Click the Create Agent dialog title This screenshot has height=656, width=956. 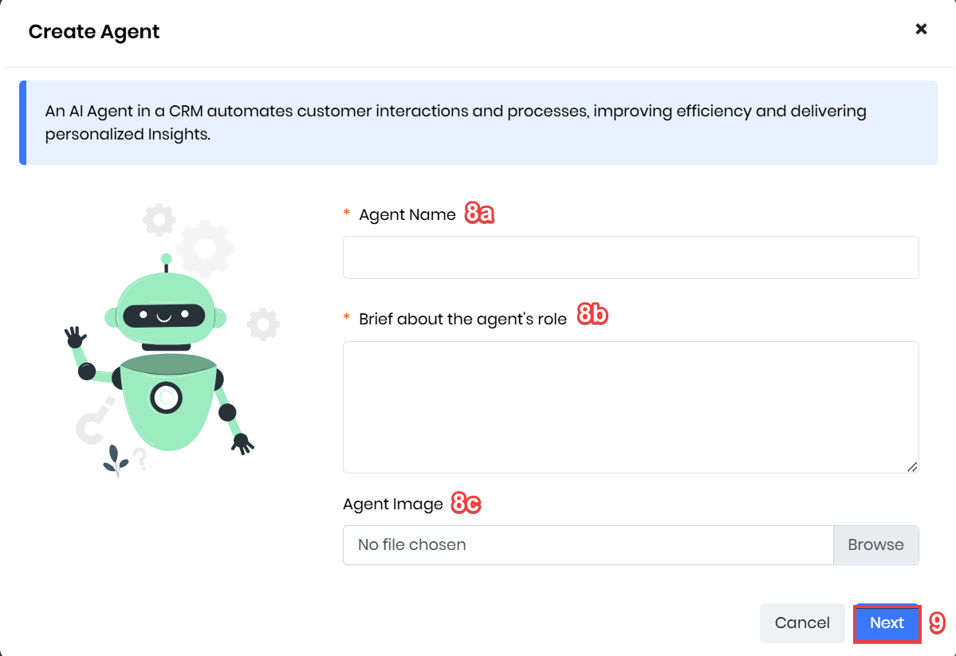click(94, 32)
